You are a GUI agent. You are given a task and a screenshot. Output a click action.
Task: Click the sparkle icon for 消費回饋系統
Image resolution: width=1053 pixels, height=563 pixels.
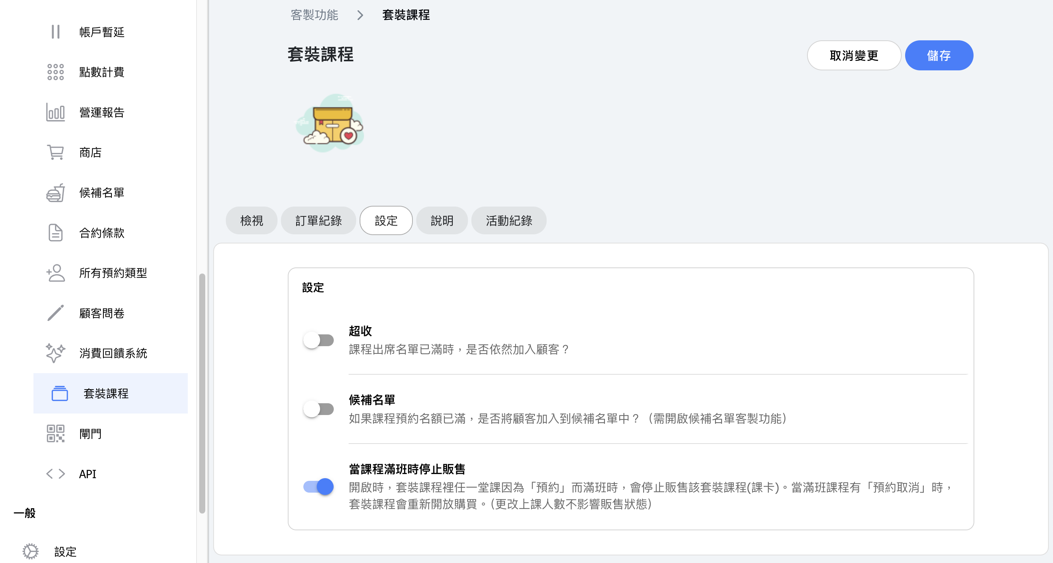pos(56,353)
